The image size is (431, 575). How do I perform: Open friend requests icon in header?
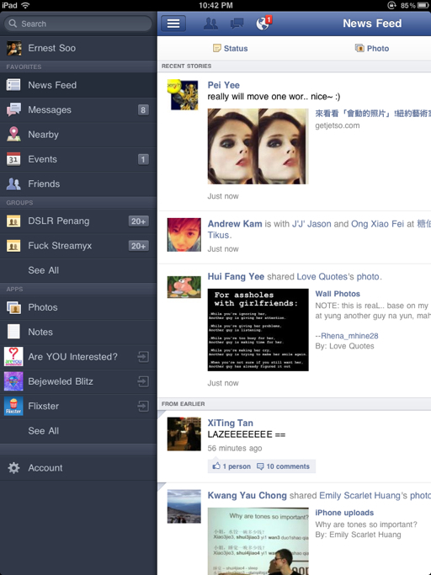(210, 24)
